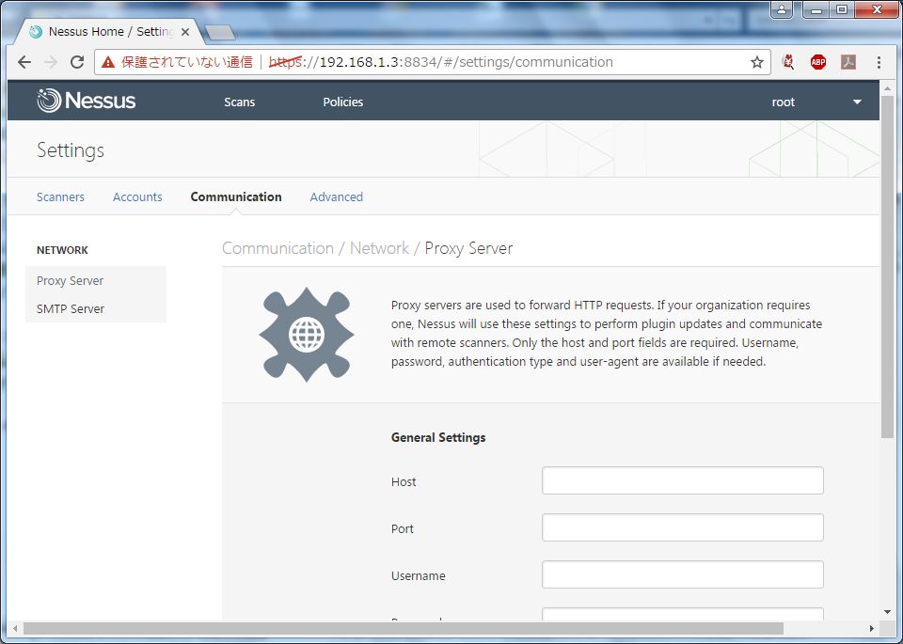Click the Network breadcrumb
The height and width of the screenshot is (644, 903).
[x=379, y=248]
